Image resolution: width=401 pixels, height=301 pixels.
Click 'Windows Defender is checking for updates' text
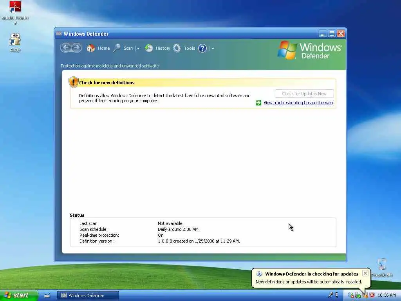pyautogui.click(x=312, y=274)
